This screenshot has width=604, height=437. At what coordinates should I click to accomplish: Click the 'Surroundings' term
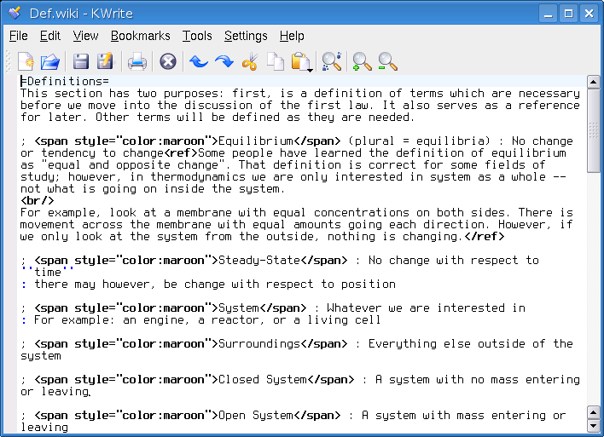click(259, 343)
